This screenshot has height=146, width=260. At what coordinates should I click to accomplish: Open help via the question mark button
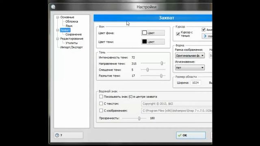click(69, 135)
